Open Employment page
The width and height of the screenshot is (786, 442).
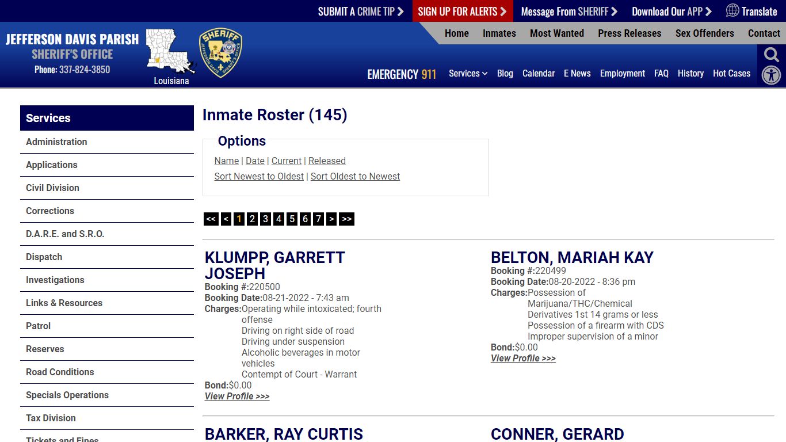[x=623, y=73]
